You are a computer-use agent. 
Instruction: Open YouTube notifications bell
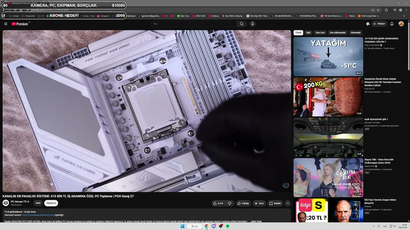[392, 24]
